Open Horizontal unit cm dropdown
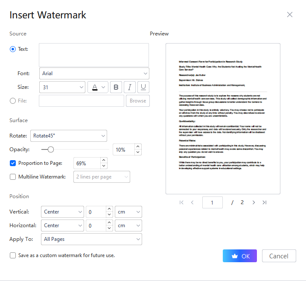 [x=128, y=225]
